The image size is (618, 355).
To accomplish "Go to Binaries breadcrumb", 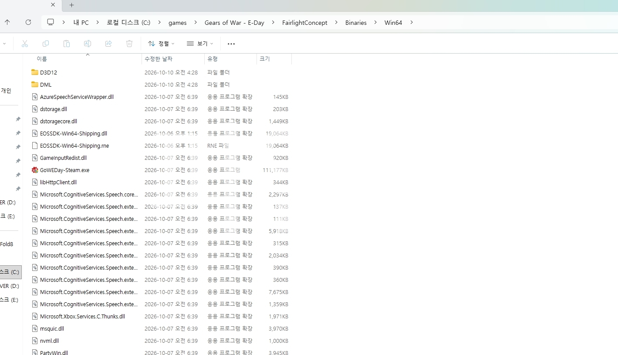I will tap(356, 23).
